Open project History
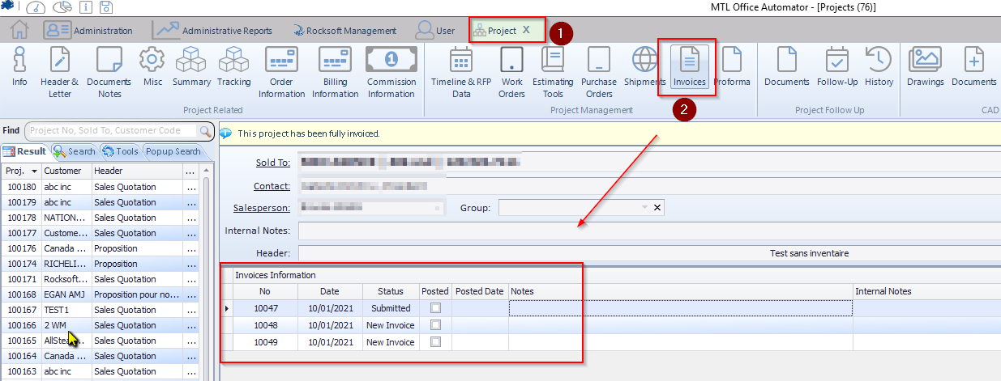 (x=879, y=67)
